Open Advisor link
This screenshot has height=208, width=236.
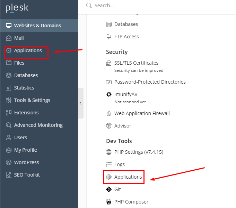[x=123, y=126]
